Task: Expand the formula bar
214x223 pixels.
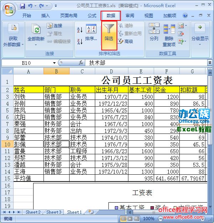Action: [x=210, y=63]
